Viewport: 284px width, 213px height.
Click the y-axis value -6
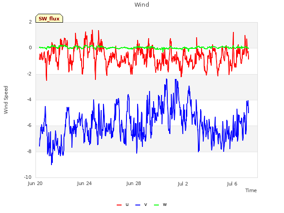click(29, 125)
